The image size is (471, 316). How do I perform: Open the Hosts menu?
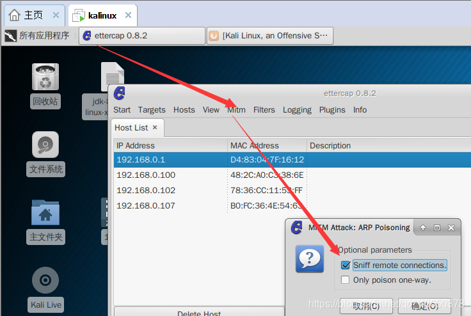(184, 110)
